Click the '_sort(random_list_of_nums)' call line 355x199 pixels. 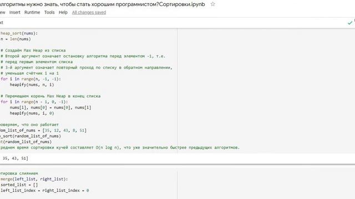point(31,136)
